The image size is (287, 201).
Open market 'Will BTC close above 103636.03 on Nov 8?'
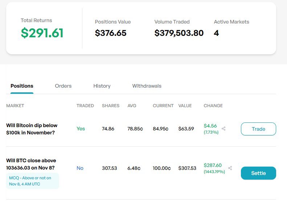[x=31, y=164]
